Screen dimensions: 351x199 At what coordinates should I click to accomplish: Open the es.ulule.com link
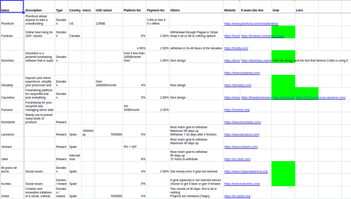(237, 159)
